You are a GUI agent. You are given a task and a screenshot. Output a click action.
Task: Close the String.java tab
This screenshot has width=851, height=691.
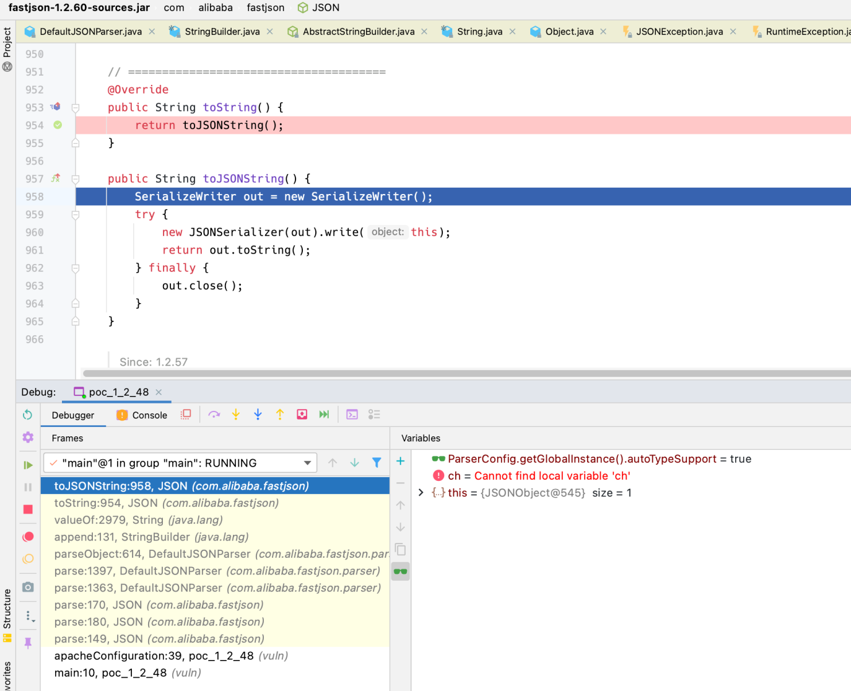(x=512, y=32)
